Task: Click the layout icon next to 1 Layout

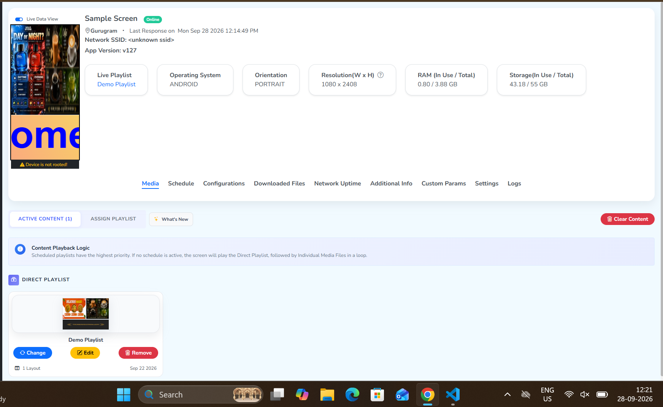Action: point(17,368)
